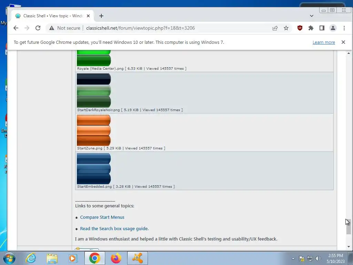Click the address bar URL
The width and height of the screenshot is (353, 265).
(140, 28)
